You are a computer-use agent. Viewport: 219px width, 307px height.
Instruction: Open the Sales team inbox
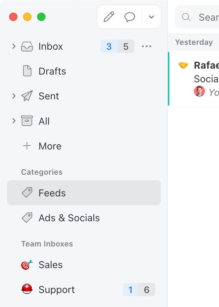coord(50,265)
